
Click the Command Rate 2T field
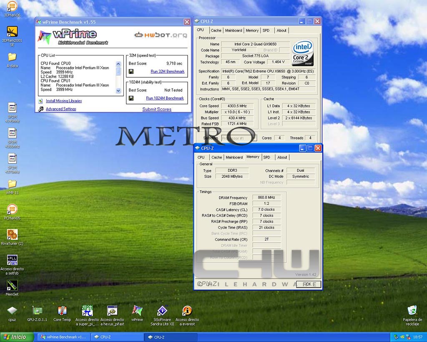click(266, 239)
